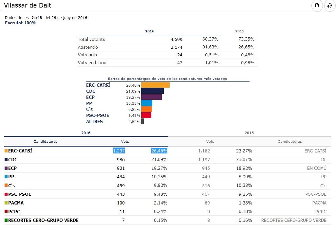Click the yellow-green PACMA swatch in the table
336x230 pixels.
point(6,203)
